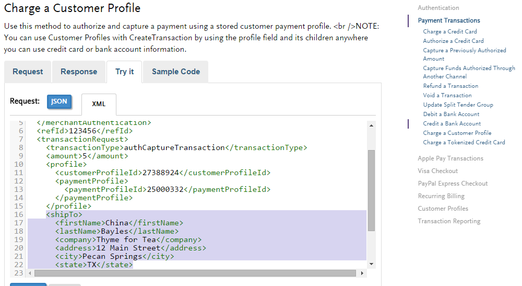
Task: Open the Response tab
Action: (79, 72)
